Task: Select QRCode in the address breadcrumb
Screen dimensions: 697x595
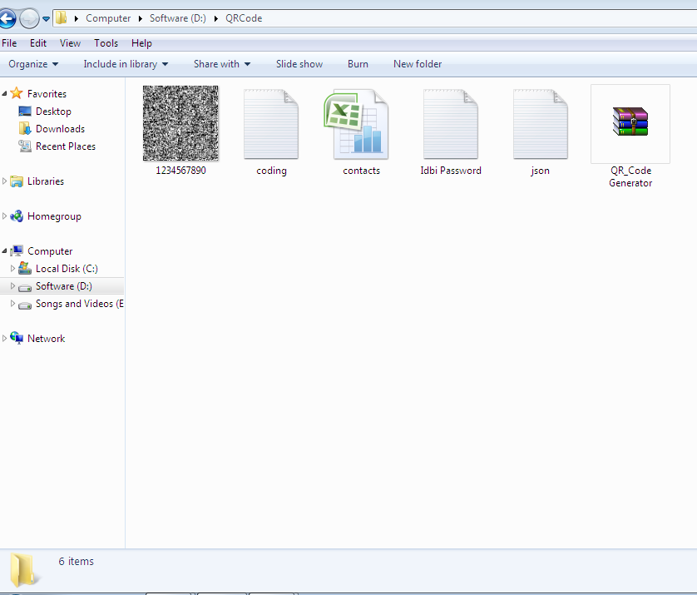Action: [244, 18]
